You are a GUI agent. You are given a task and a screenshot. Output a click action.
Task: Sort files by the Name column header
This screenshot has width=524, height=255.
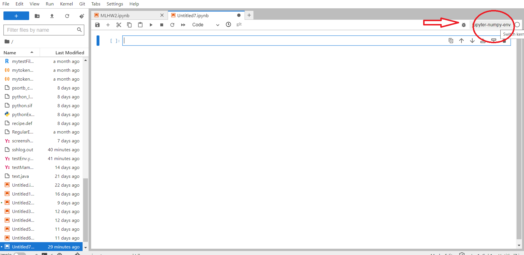pos(20,53)
